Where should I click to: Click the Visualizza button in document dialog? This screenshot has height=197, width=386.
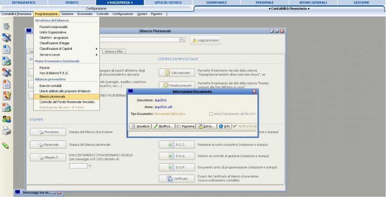pos(140,126)
